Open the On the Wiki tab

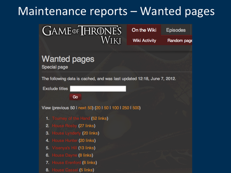pos(144,30)
